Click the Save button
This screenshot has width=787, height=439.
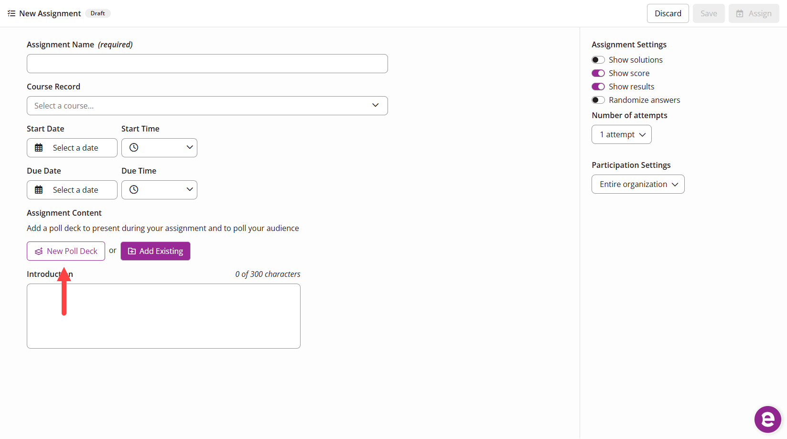709,13
